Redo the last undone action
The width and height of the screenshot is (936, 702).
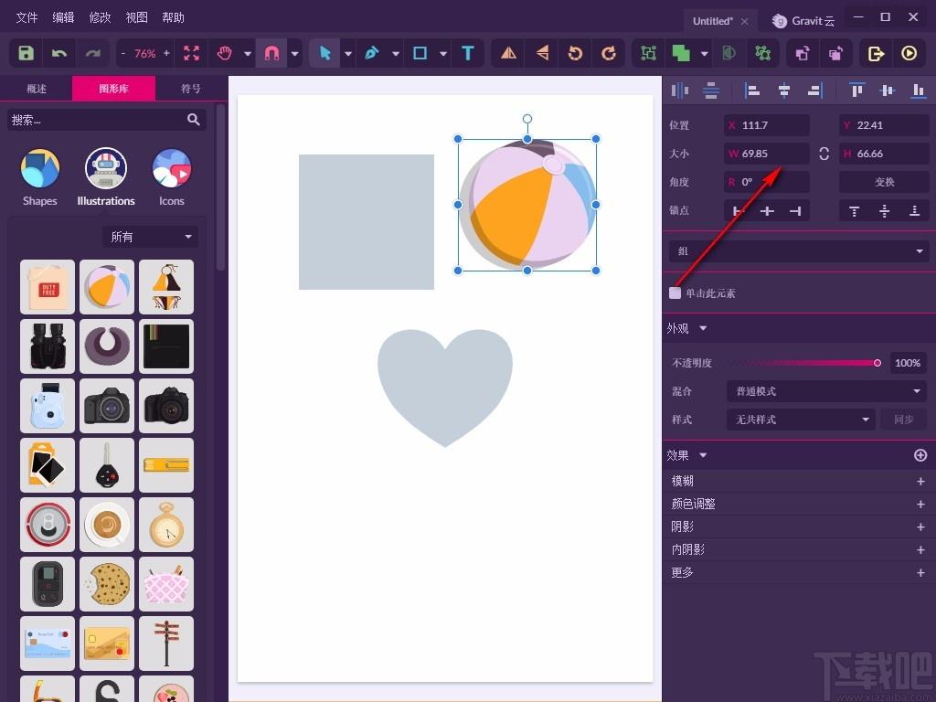click(93, 53)
